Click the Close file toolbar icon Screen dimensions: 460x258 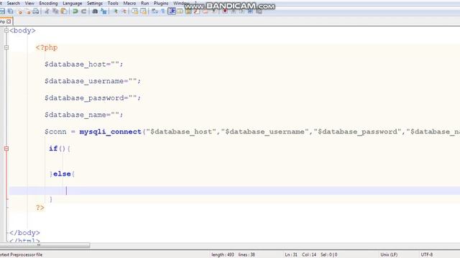[x=20, y=11]
